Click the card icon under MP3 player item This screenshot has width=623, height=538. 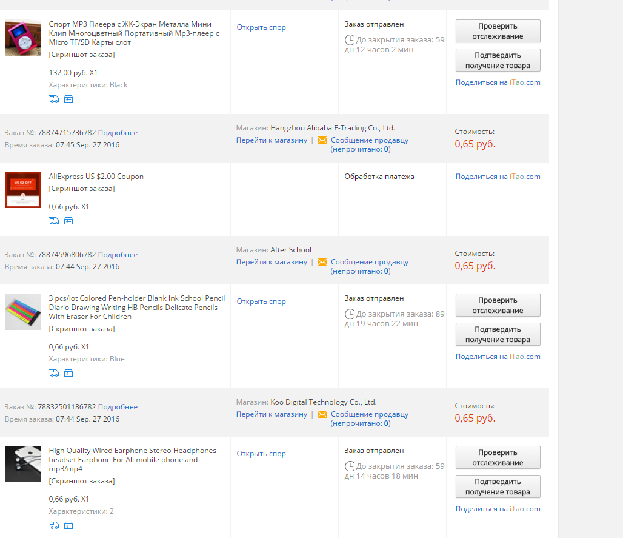click(x=68, y=99)
